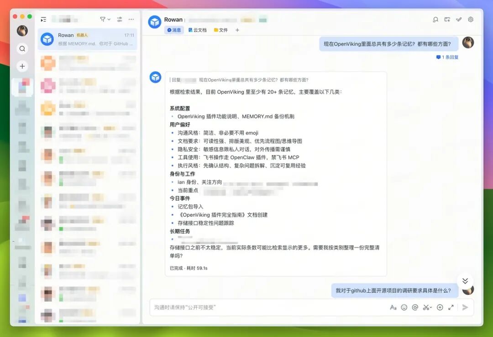Click the send message arrow

pos(465,307)
